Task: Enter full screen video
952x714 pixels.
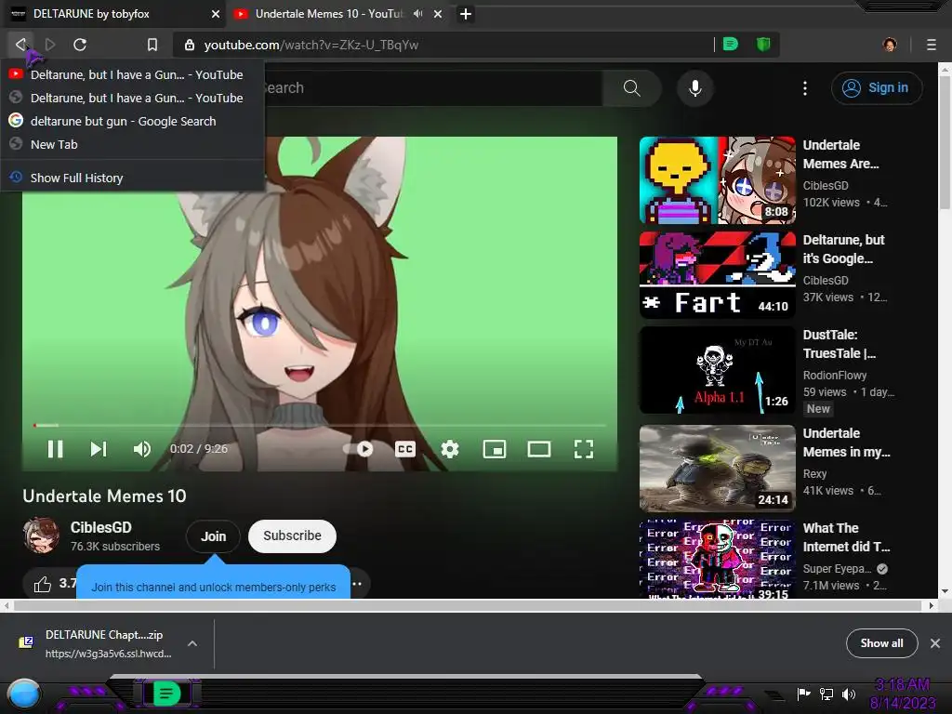Action: coord(584,449)
